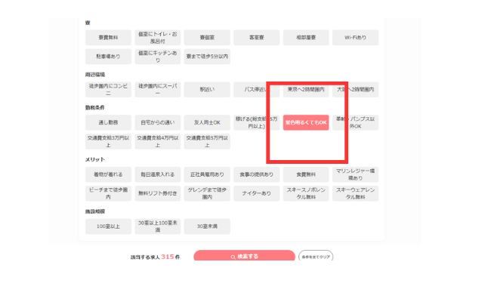Select 寮まで徒歩5分以内 filter
The height and width of the screenshot is (302, 491).
pos(207,56)
